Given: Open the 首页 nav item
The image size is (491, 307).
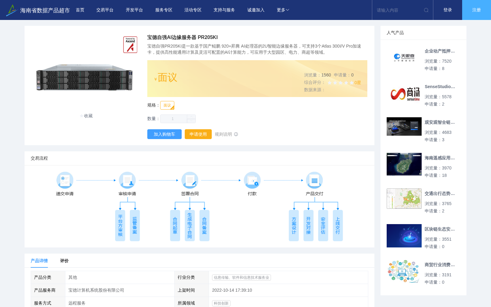Looking at the screenshot, I should 80,10.
